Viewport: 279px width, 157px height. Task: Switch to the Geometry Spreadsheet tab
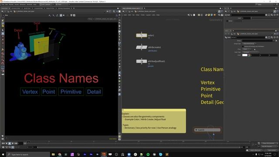click(64, 8)
